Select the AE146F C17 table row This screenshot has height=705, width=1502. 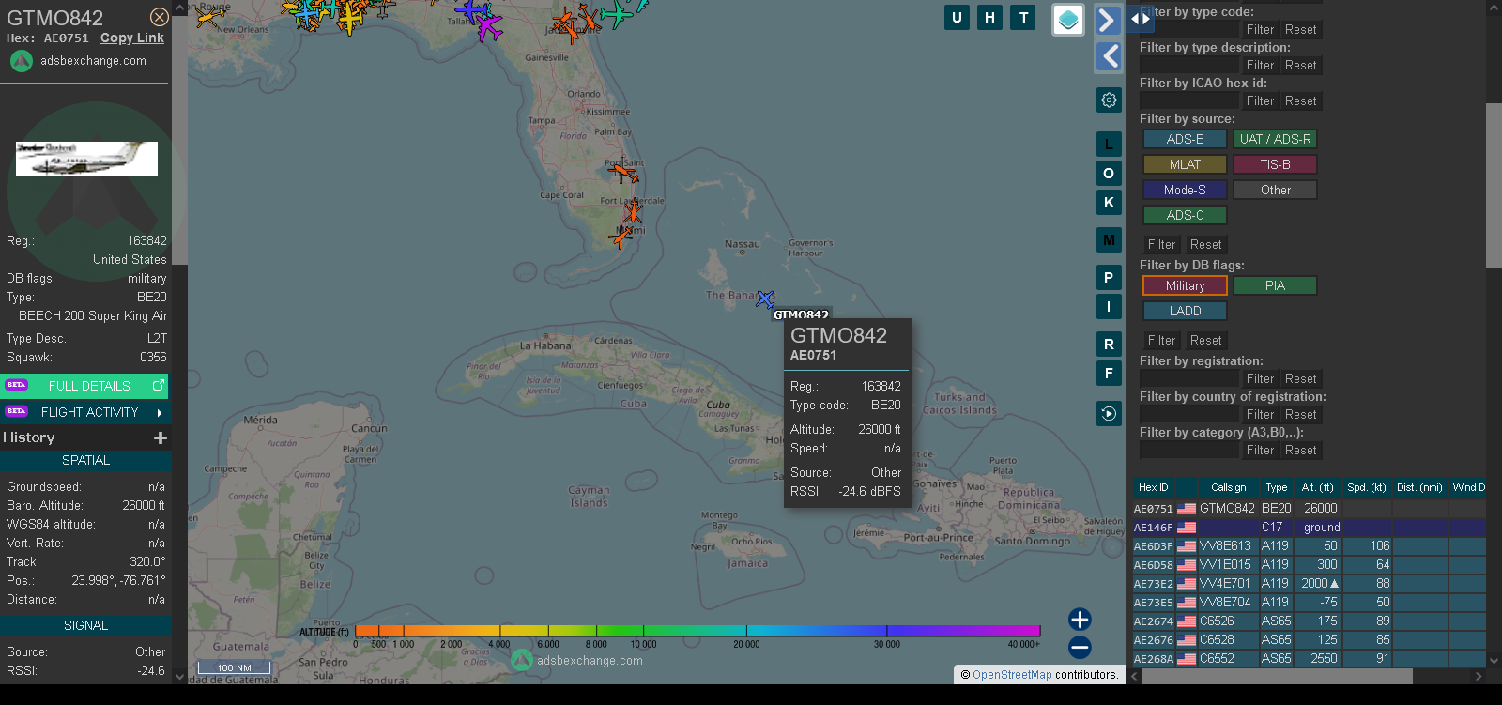[x=1310, y=527]
